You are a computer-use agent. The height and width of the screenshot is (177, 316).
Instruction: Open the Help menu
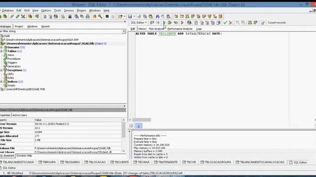click(107, 10)
